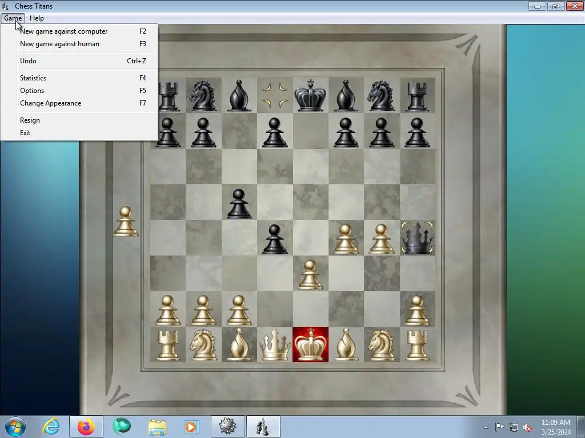Select the white bishop on c1
Viewport: 585px width, 438px height.
239,344
